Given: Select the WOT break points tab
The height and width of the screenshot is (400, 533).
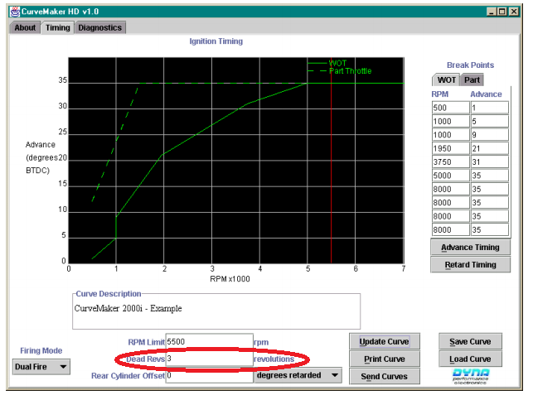Looking at the screenshot, I should tap(446, 80).
